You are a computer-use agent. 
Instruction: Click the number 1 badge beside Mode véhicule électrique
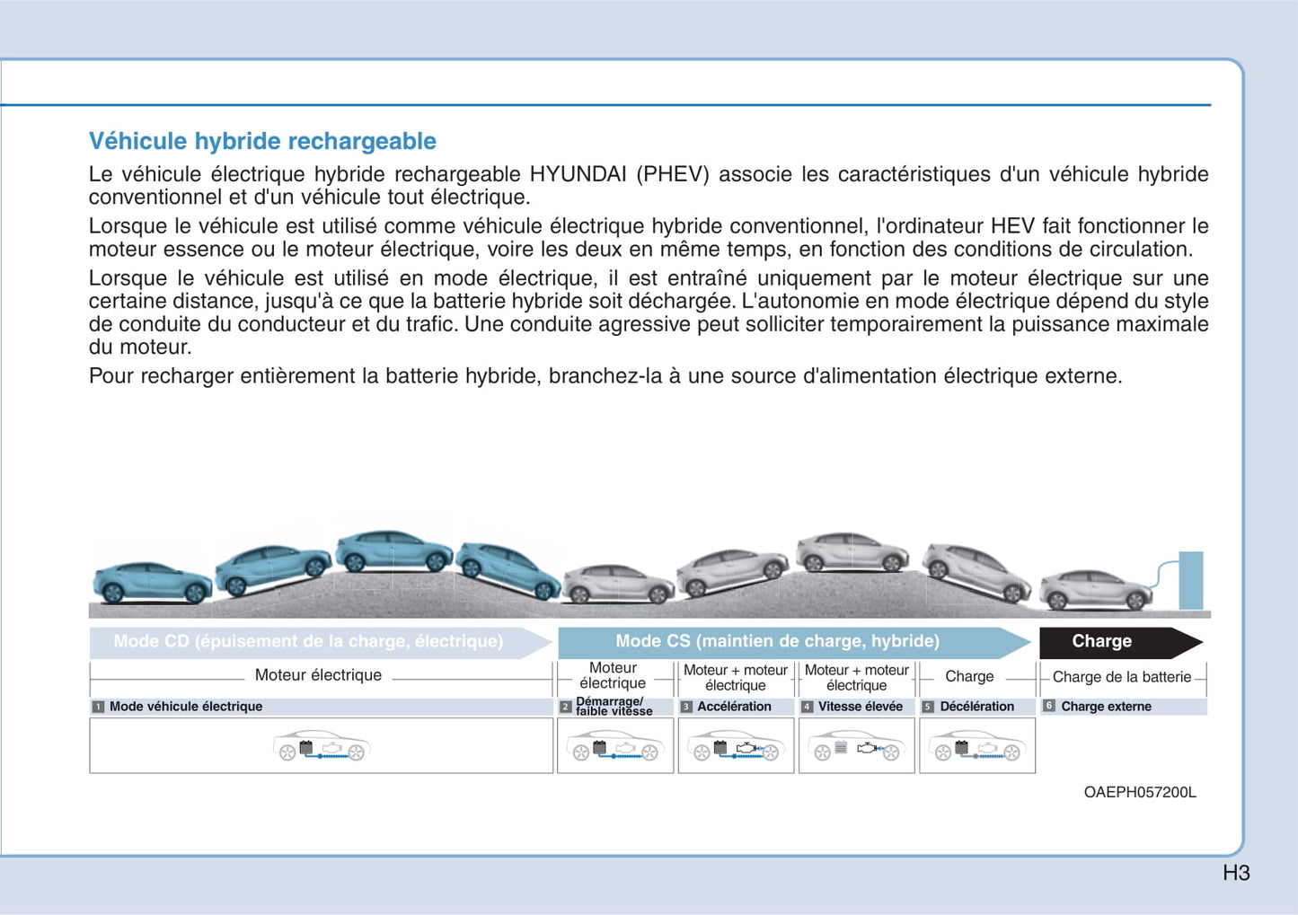click(x=98, y=707)
